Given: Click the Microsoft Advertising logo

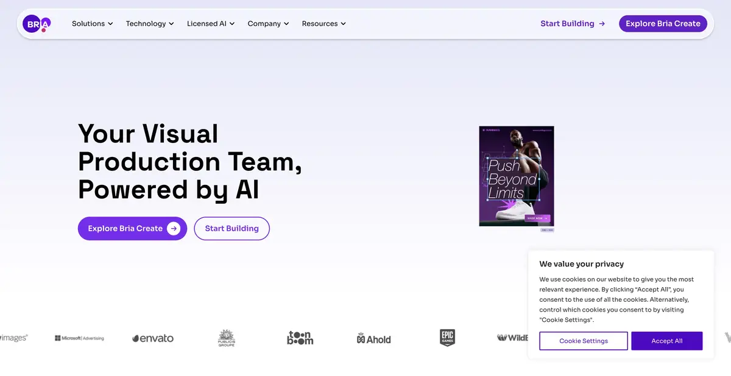Looking at the screenshot, I should [x=79, y=338].
